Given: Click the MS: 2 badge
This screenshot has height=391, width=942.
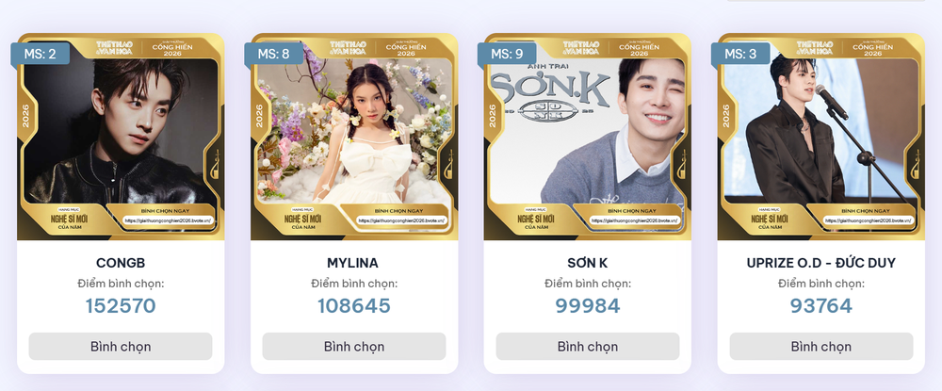Looking at the screenshot, I should [x=41, y=54].
